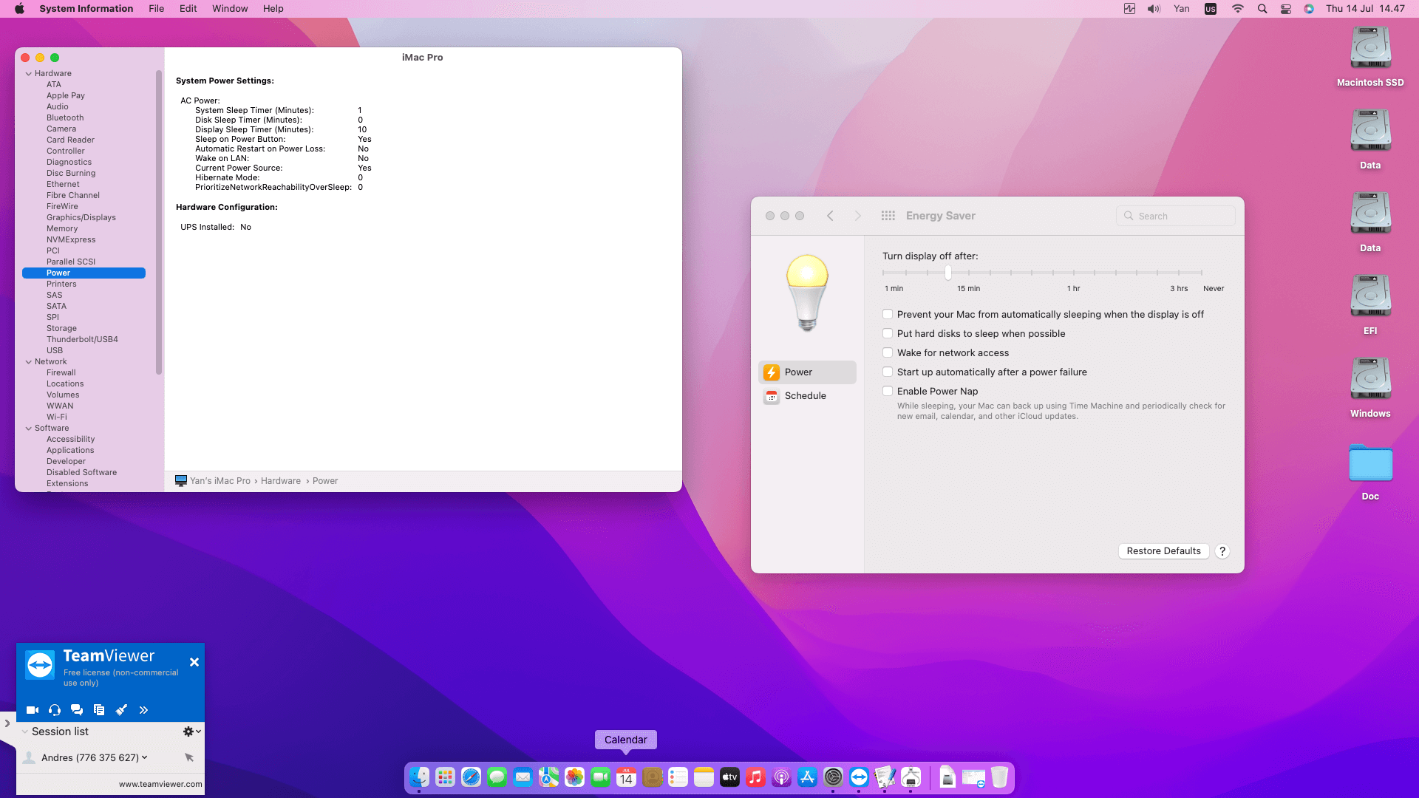Click Yan's iMac Pro in path bar
Viewport: 1419px width, 798px height.
click(220, 481)
